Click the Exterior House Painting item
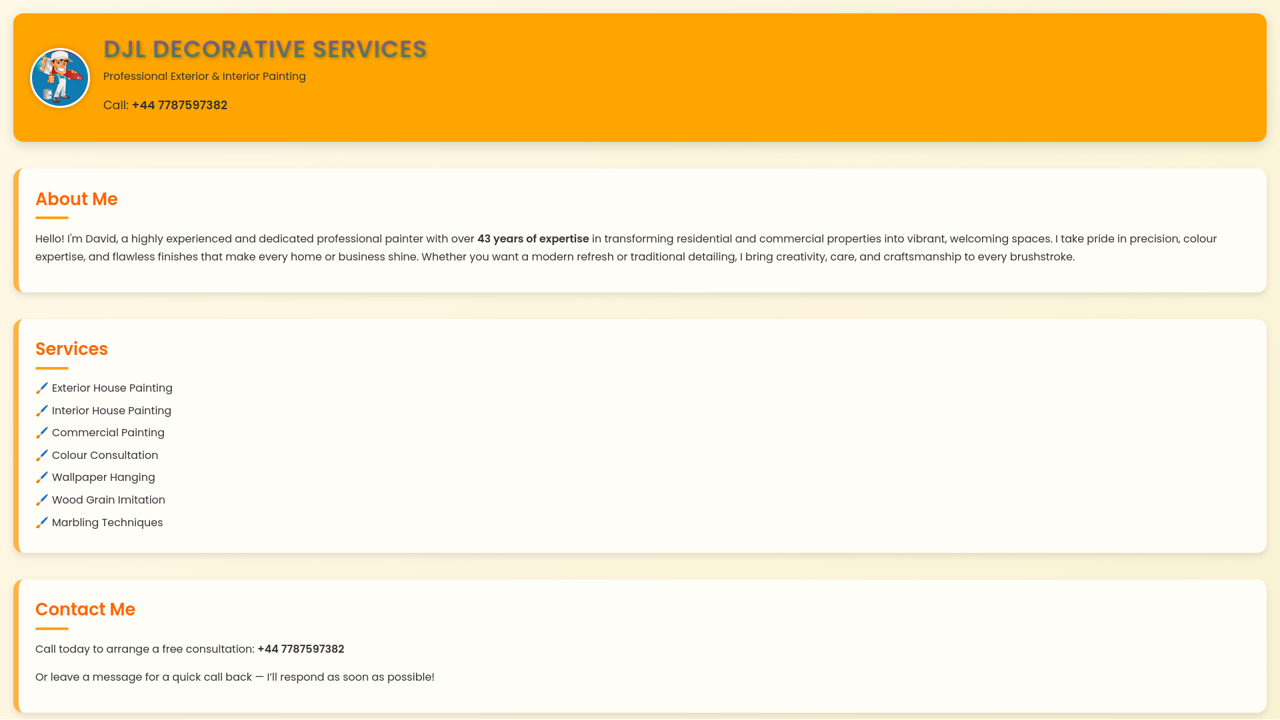Image resolution: width=1280 pixels, height=720 pixels. coord(112,388)
